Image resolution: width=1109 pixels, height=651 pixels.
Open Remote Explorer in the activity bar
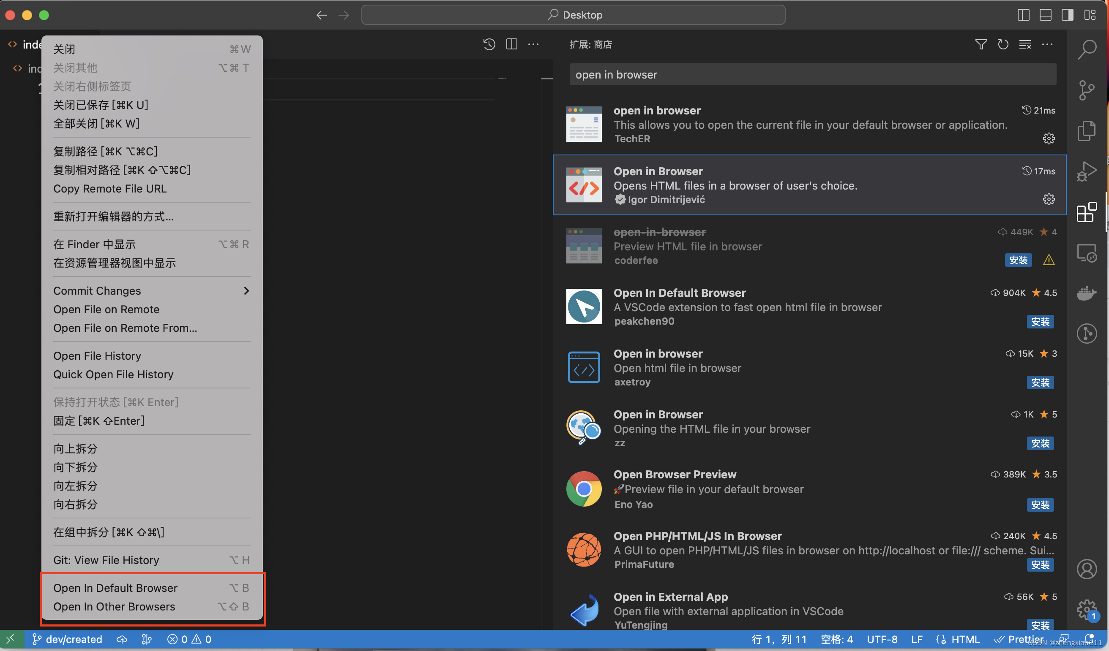[x=1086, y=253]
